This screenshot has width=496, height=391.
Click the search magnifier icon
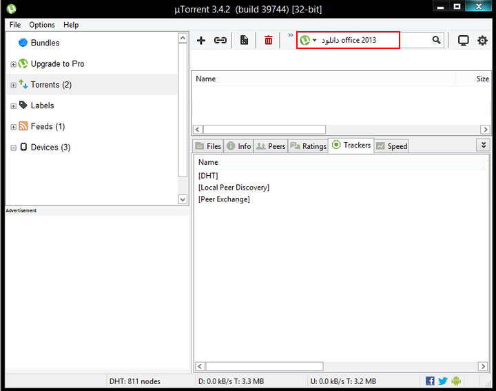pos(436,41)
